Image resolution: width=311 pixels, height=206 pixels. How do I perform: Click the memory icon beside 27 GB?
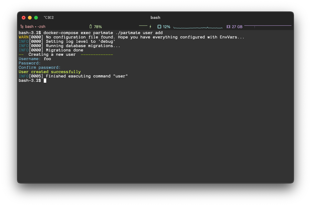(228, 27)
